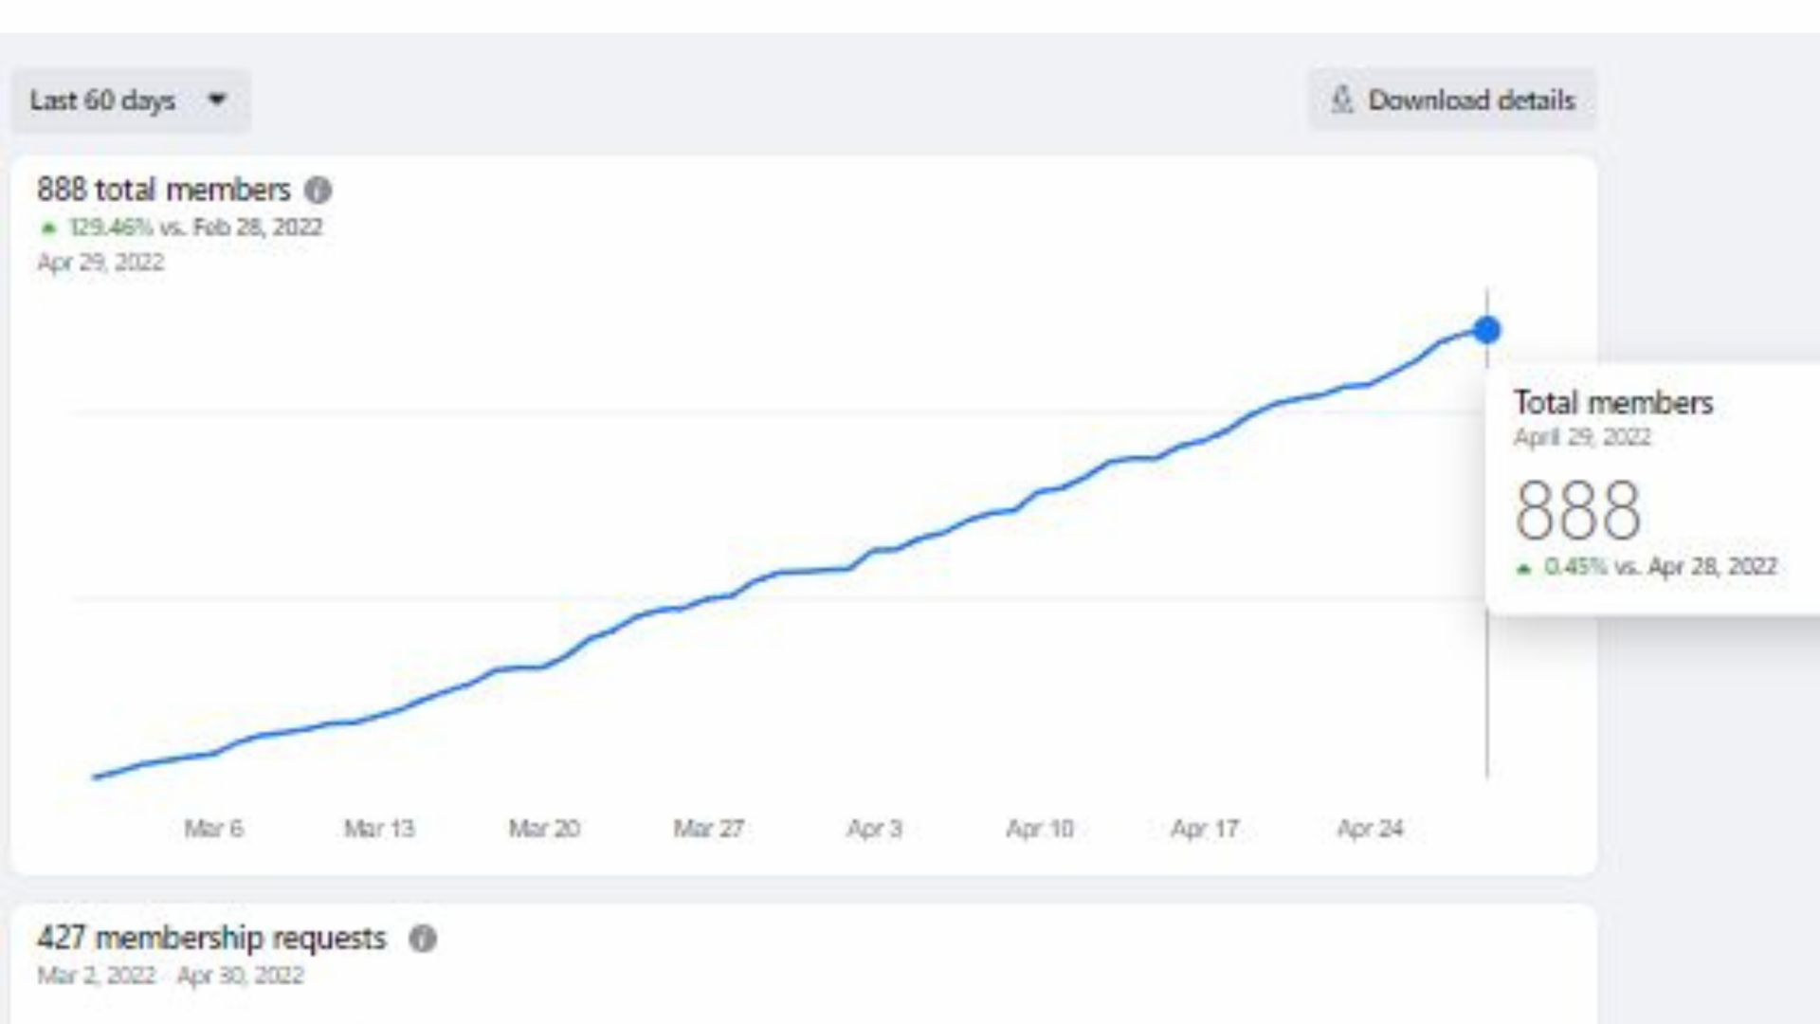Click the 427 membership requests heading

tap(211, 938)
